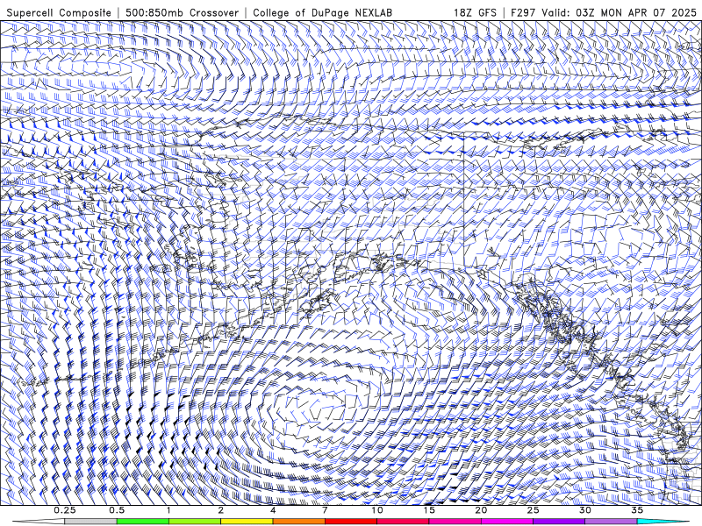Screen dimensions: 702x526
Task: Select the bright green 0.5–1 legend segment
Action: 143,522
